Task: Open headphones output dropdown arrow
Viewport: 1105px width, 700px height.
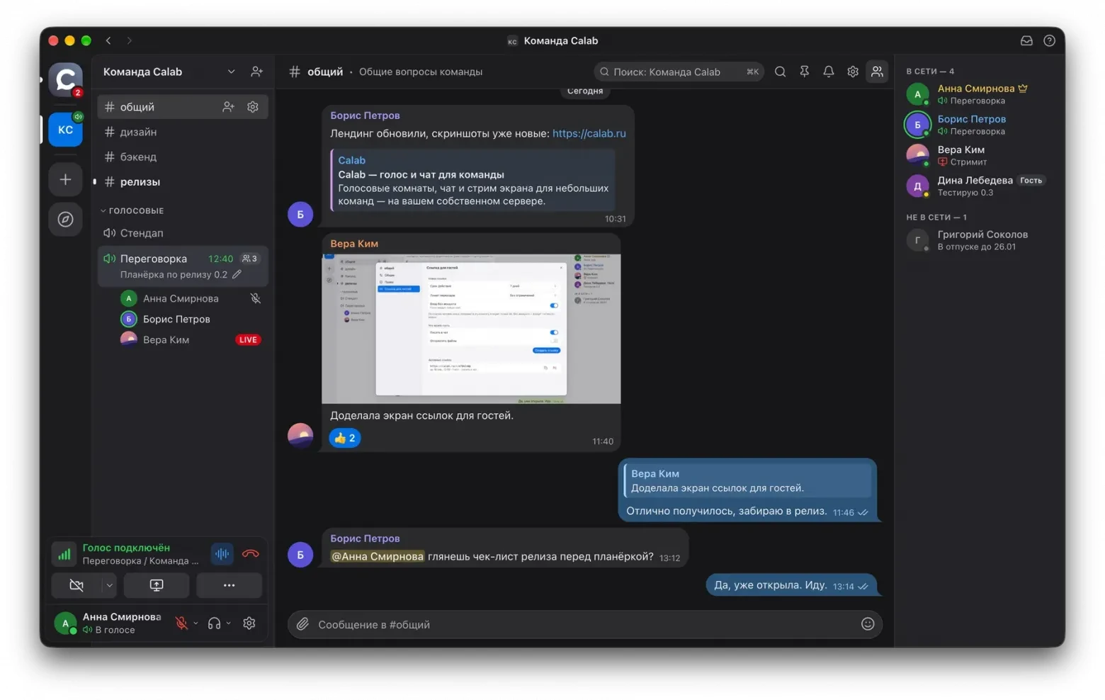Action: [228, 623]
